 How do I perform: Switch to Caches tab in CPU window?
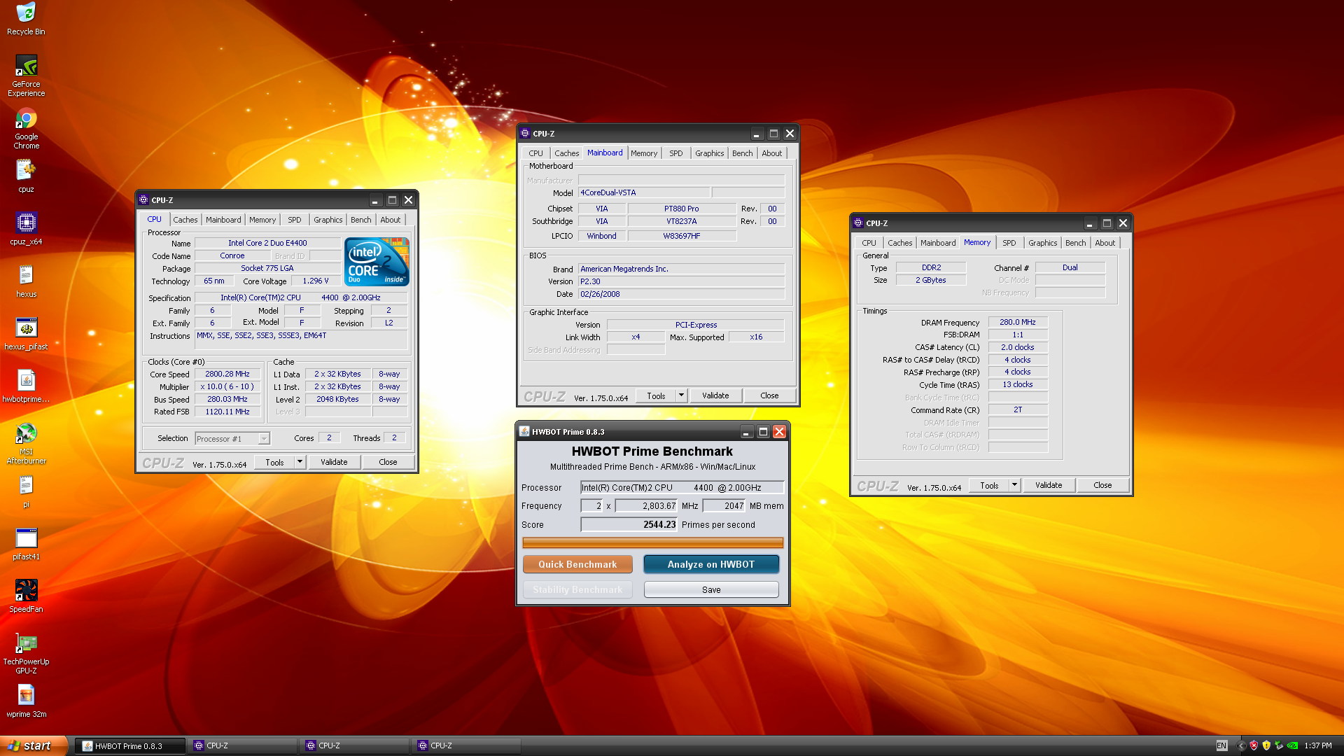click(x=185, y=220)
